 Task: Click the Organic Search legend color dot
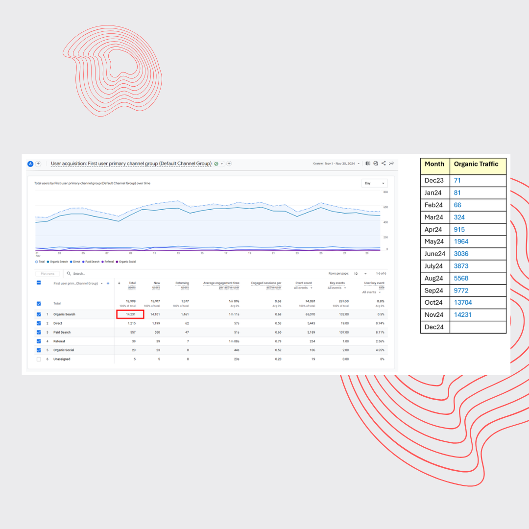pos(48,262)
